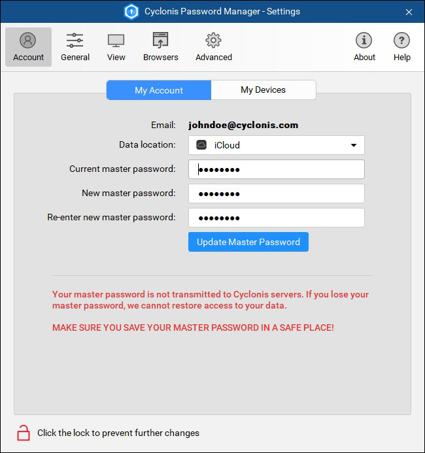Click into the New master password field
The width and height of the screenshot is (425, 453).
[x=276, y=193]
